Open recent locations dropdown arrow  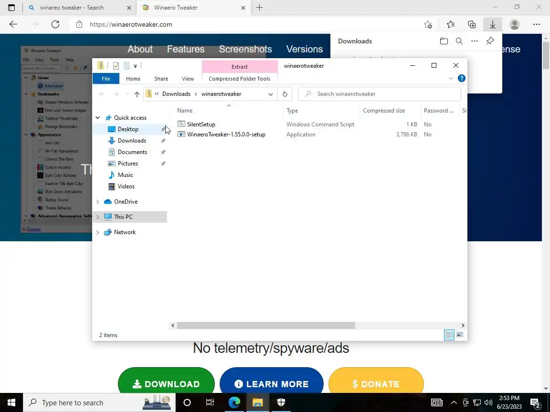tap(127, 94)
